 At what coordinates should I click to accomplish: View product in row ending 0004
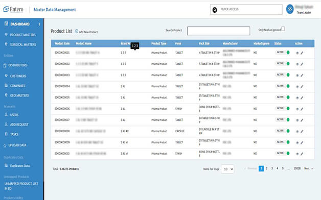297,87
